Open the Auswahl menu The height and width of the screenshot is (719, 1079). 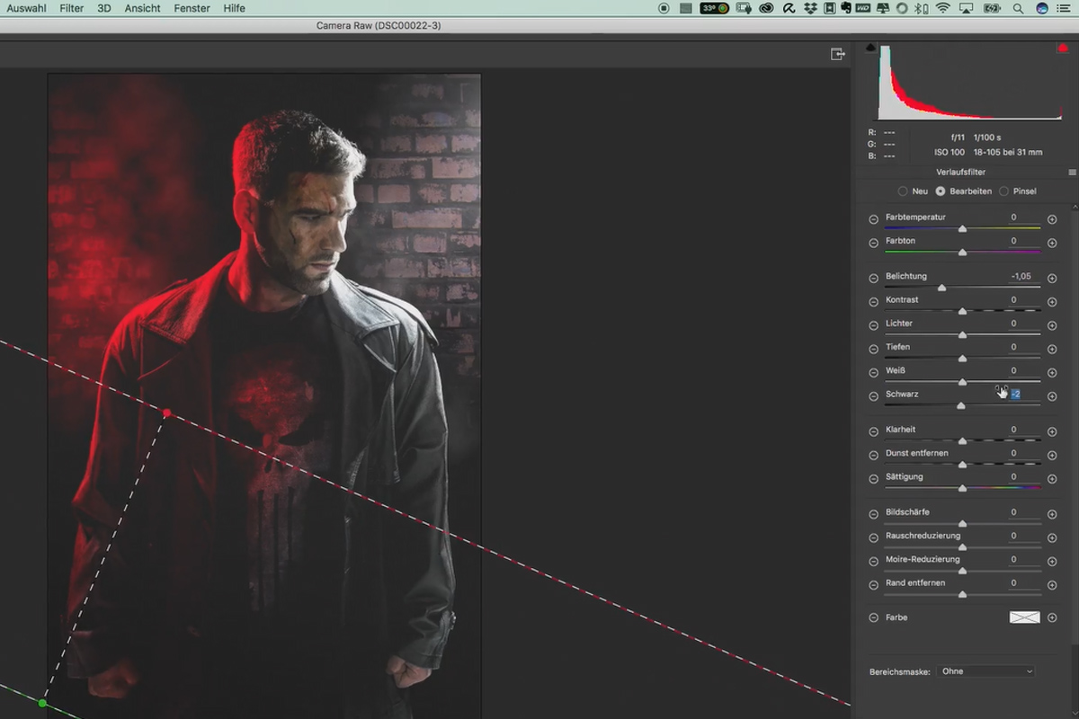[x=27, y=8]
